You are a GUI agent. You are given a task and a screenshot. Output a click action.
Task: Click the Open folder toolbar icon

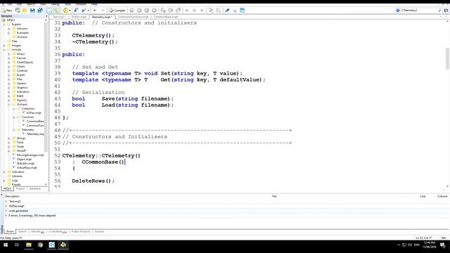(25, 11)
